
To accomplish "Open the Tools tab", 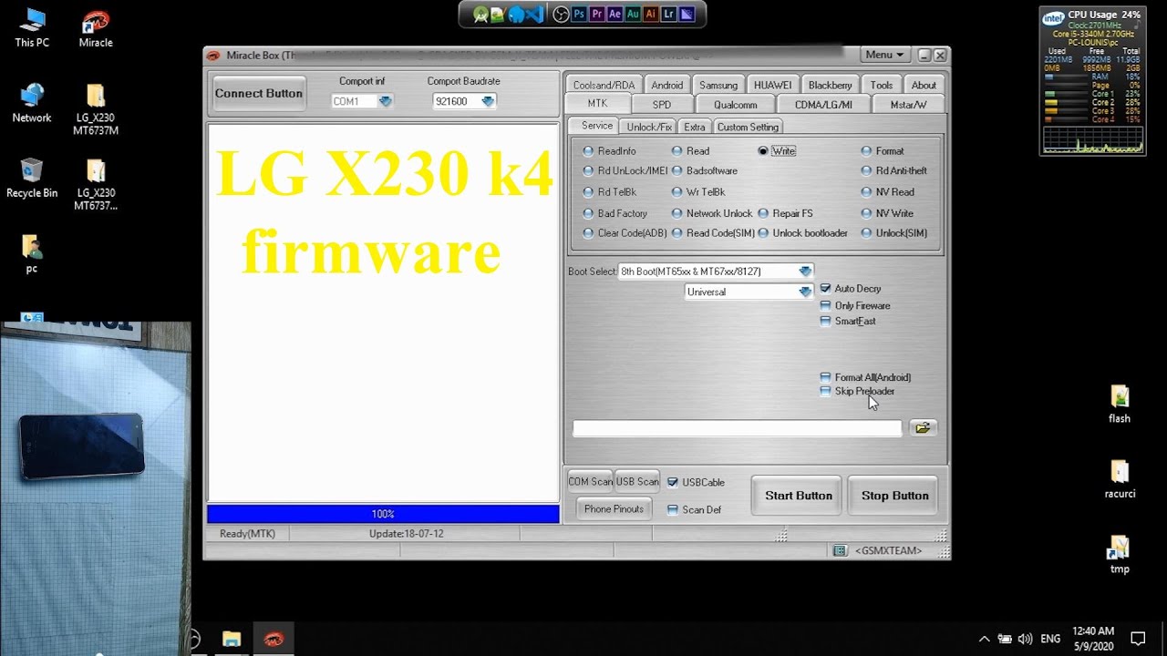I will click(881, 85).
